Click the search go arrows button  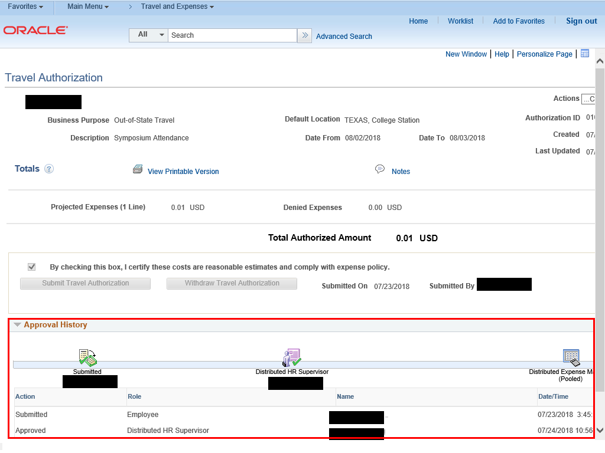point(305,35)
